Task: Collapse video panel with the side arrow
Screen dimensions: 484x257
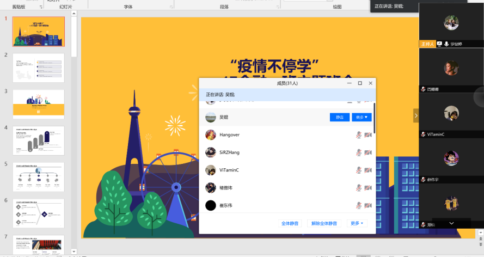Action: (x=416, y=115)
